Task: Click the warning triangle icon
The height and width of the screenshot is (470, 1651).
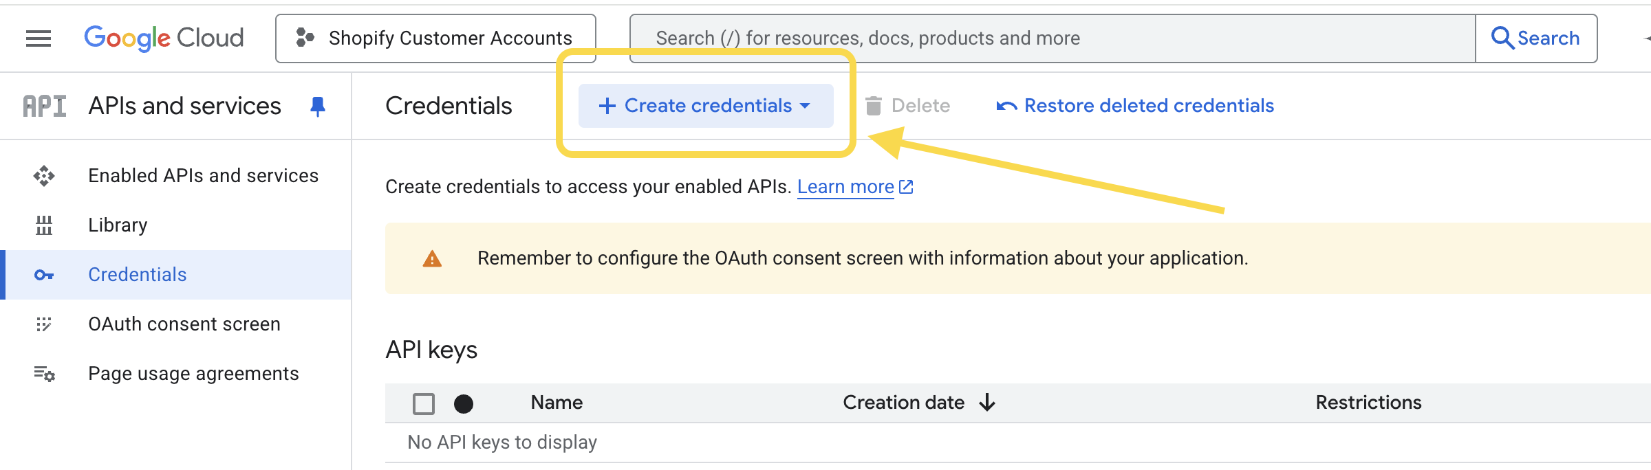Action: (432, 259)
